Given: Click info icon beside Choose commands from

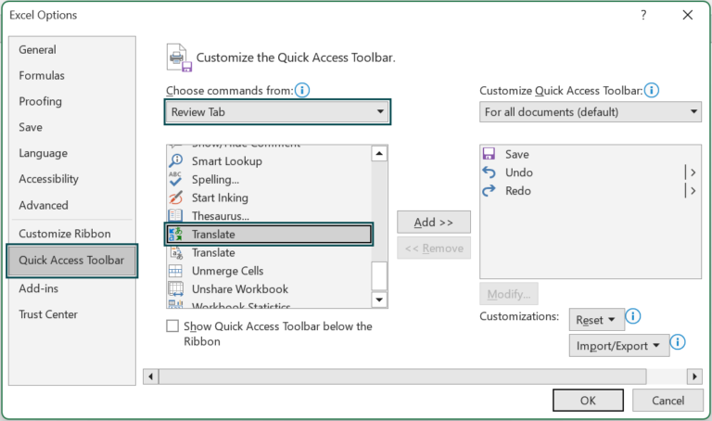Looking at the screenshot, I should tap(302, 90).
